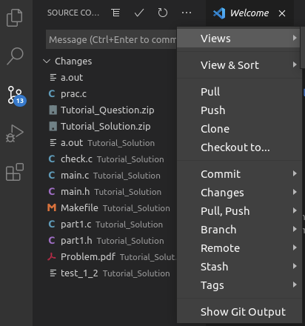Open the more actions ellipsis menu

[x=187, y=13]
